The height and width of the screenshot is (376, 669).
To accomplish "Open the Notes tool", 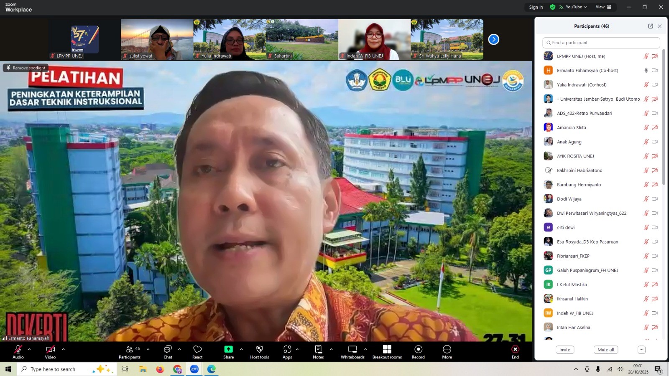I will click(318, 351).
